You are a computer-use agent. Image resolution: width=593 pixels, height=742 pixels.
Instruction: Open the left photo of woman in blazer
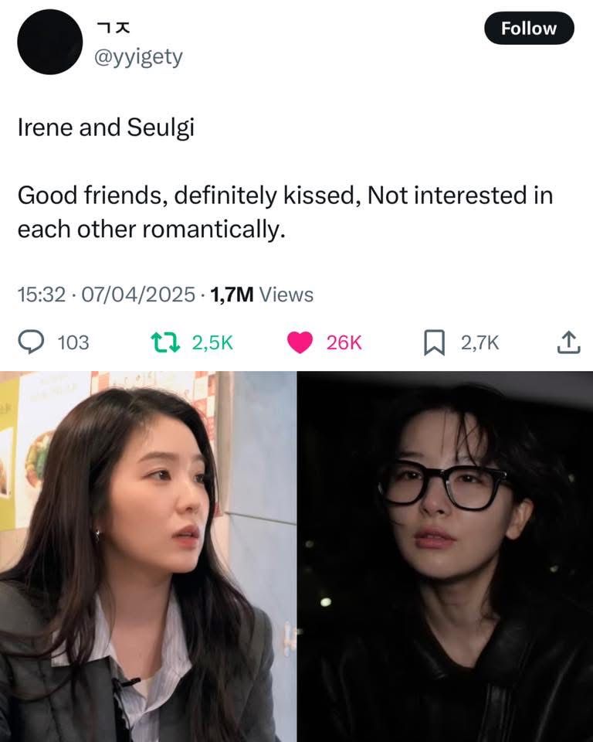pyautogui.click(x=148, y=556)
